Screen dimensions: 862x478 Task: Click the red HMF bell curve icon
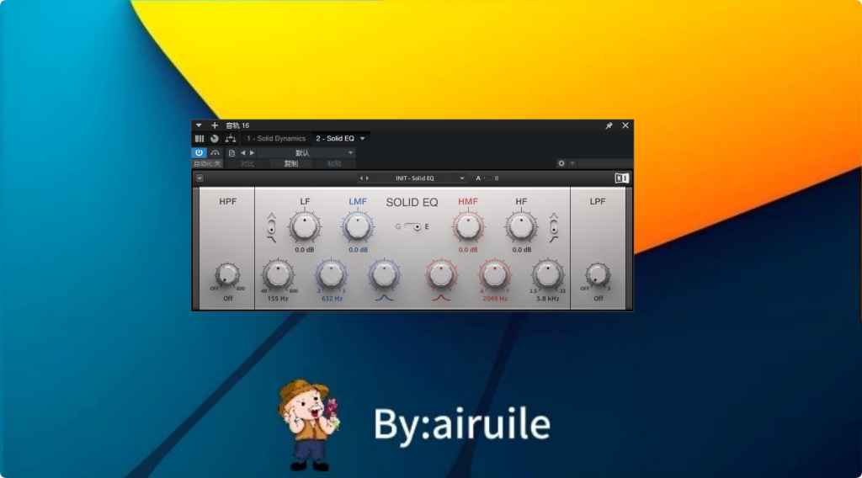coord(441,298)
